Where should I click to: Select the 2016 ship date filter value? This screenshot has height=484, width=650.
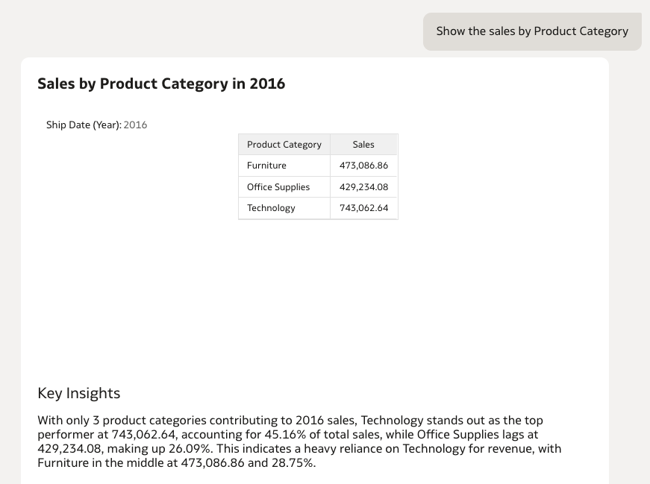click(x=135, y=125)
